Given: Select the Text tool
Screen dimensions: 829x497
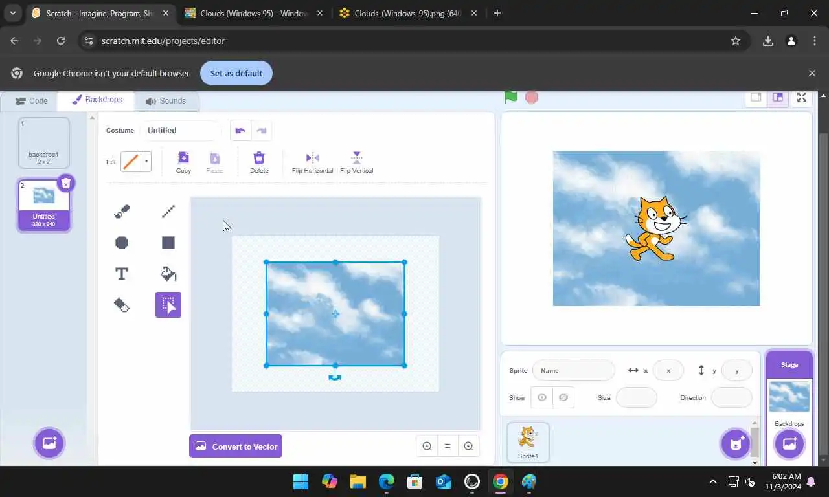Looking at the screenshot, I should [122, 274].
